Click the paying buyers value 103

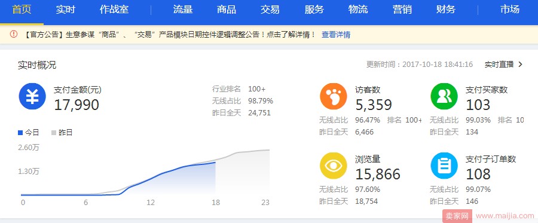478,105
